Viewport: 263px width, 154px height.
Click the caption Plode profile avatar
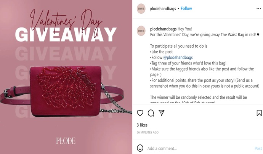click(x=141, y=31)
